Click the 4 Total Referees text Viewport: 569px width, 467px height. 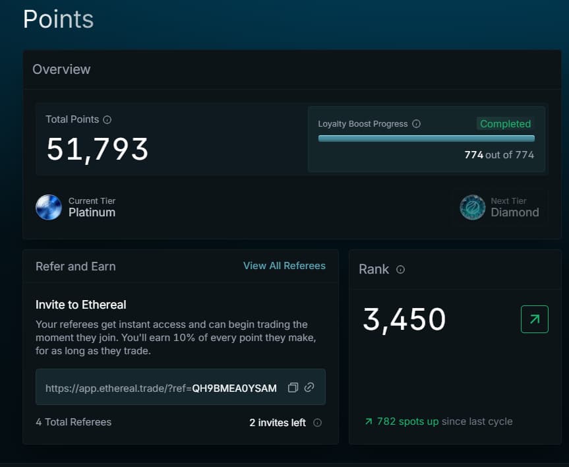(x=73, y=422)
